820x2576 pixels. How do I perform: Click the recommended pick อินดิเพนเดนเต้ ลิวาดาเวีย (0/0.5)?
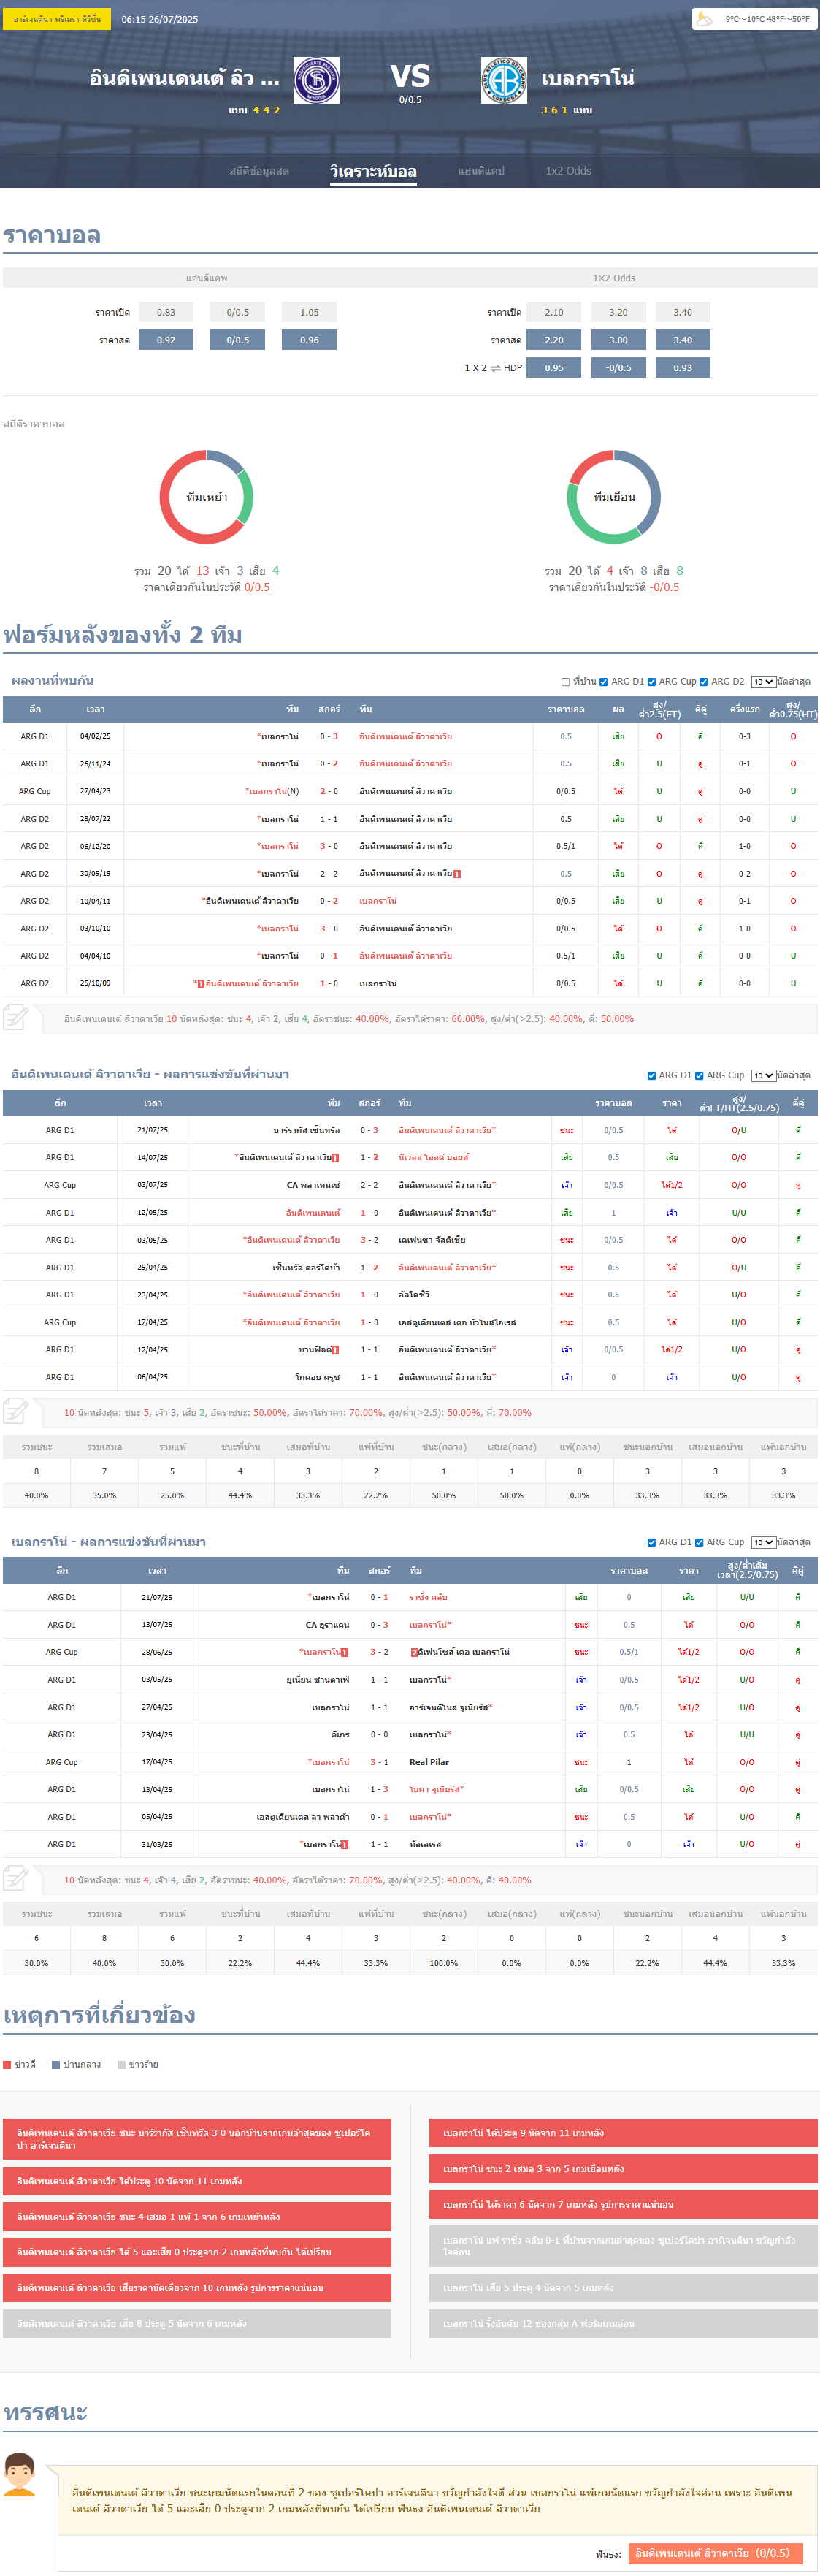click(715, 2553)
